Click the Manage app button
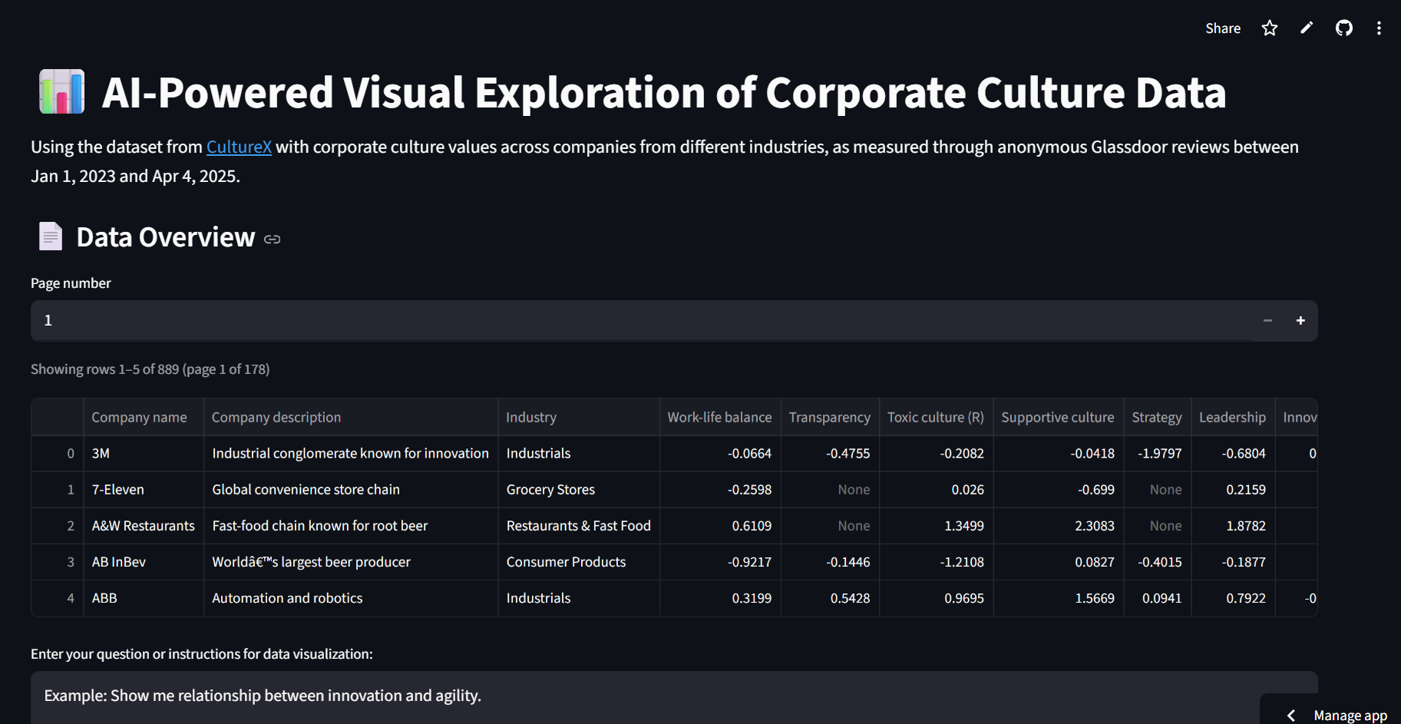1401x724 pixels. pos(1350,715)
